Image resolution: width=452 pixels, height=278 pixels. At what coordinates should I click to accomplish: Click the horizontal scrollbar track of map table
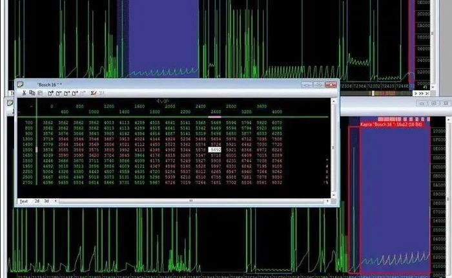tap(191, 201)
